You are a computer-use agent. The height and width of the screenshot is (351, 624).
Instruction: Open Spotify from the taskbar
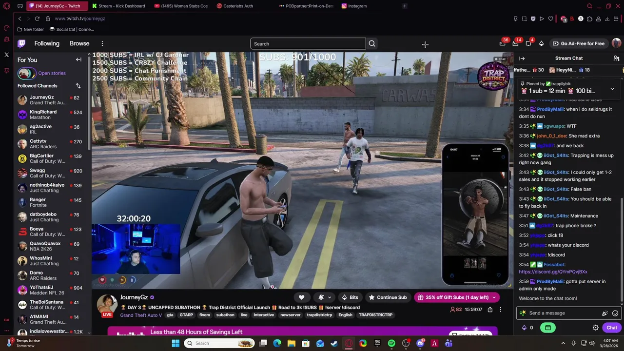(x=391, y=344)
